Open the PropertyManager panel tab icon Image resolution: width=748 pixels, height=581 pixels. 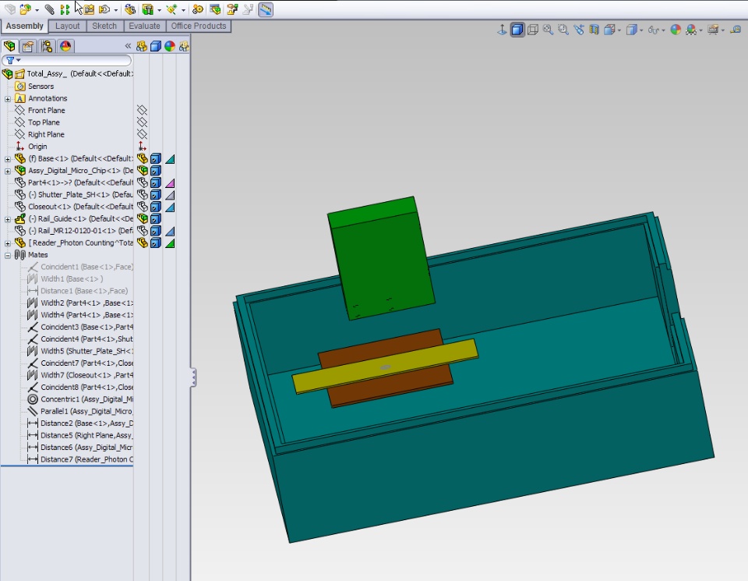tap(28, 46)
